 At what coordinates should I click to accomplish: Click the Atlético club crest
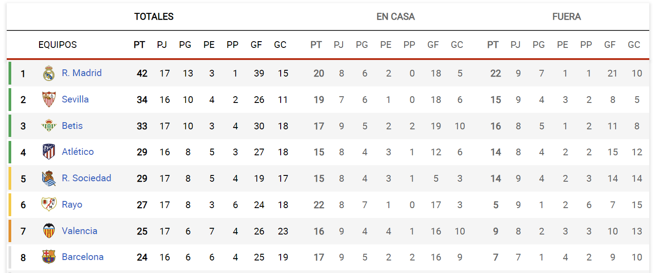(x=48, y=152)
